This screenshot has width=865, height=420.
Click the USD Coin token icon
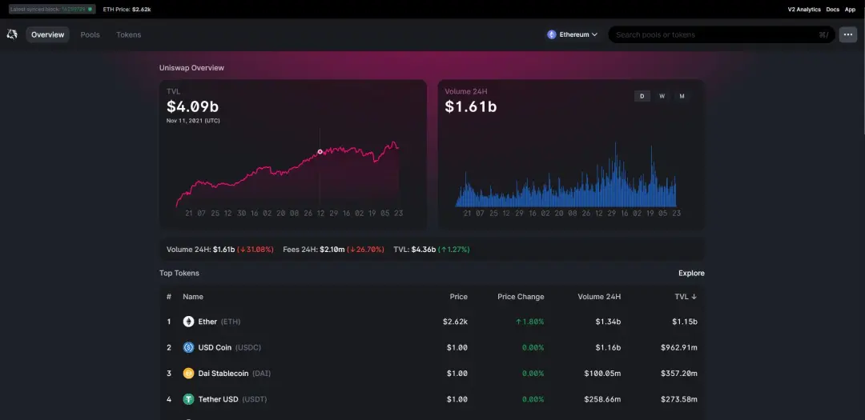pyautogui.click(x=189, y=347)
